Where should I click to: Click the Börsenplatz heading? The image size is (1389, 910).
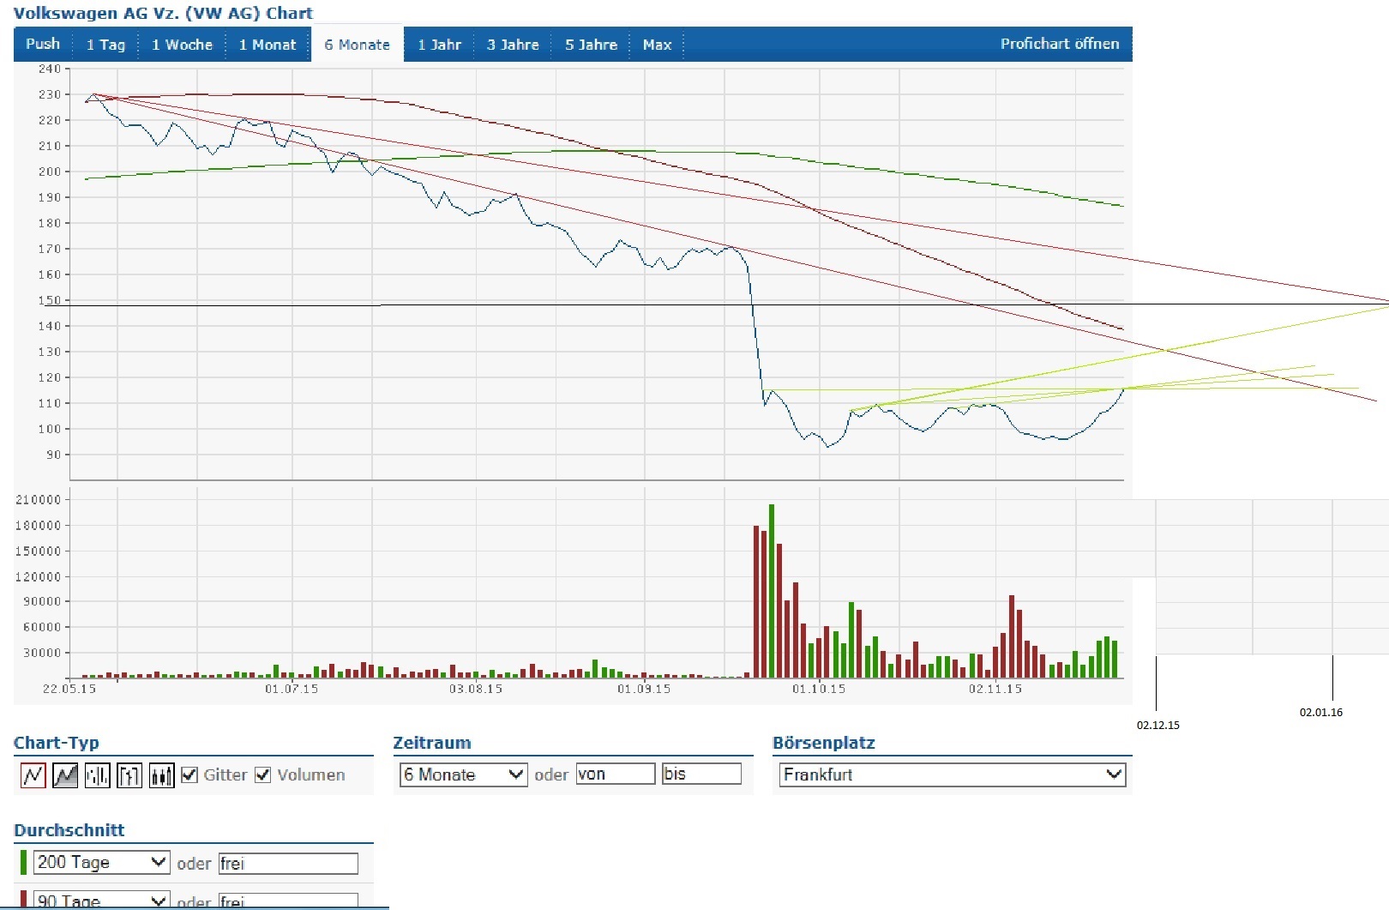click(x=824, y=743)
